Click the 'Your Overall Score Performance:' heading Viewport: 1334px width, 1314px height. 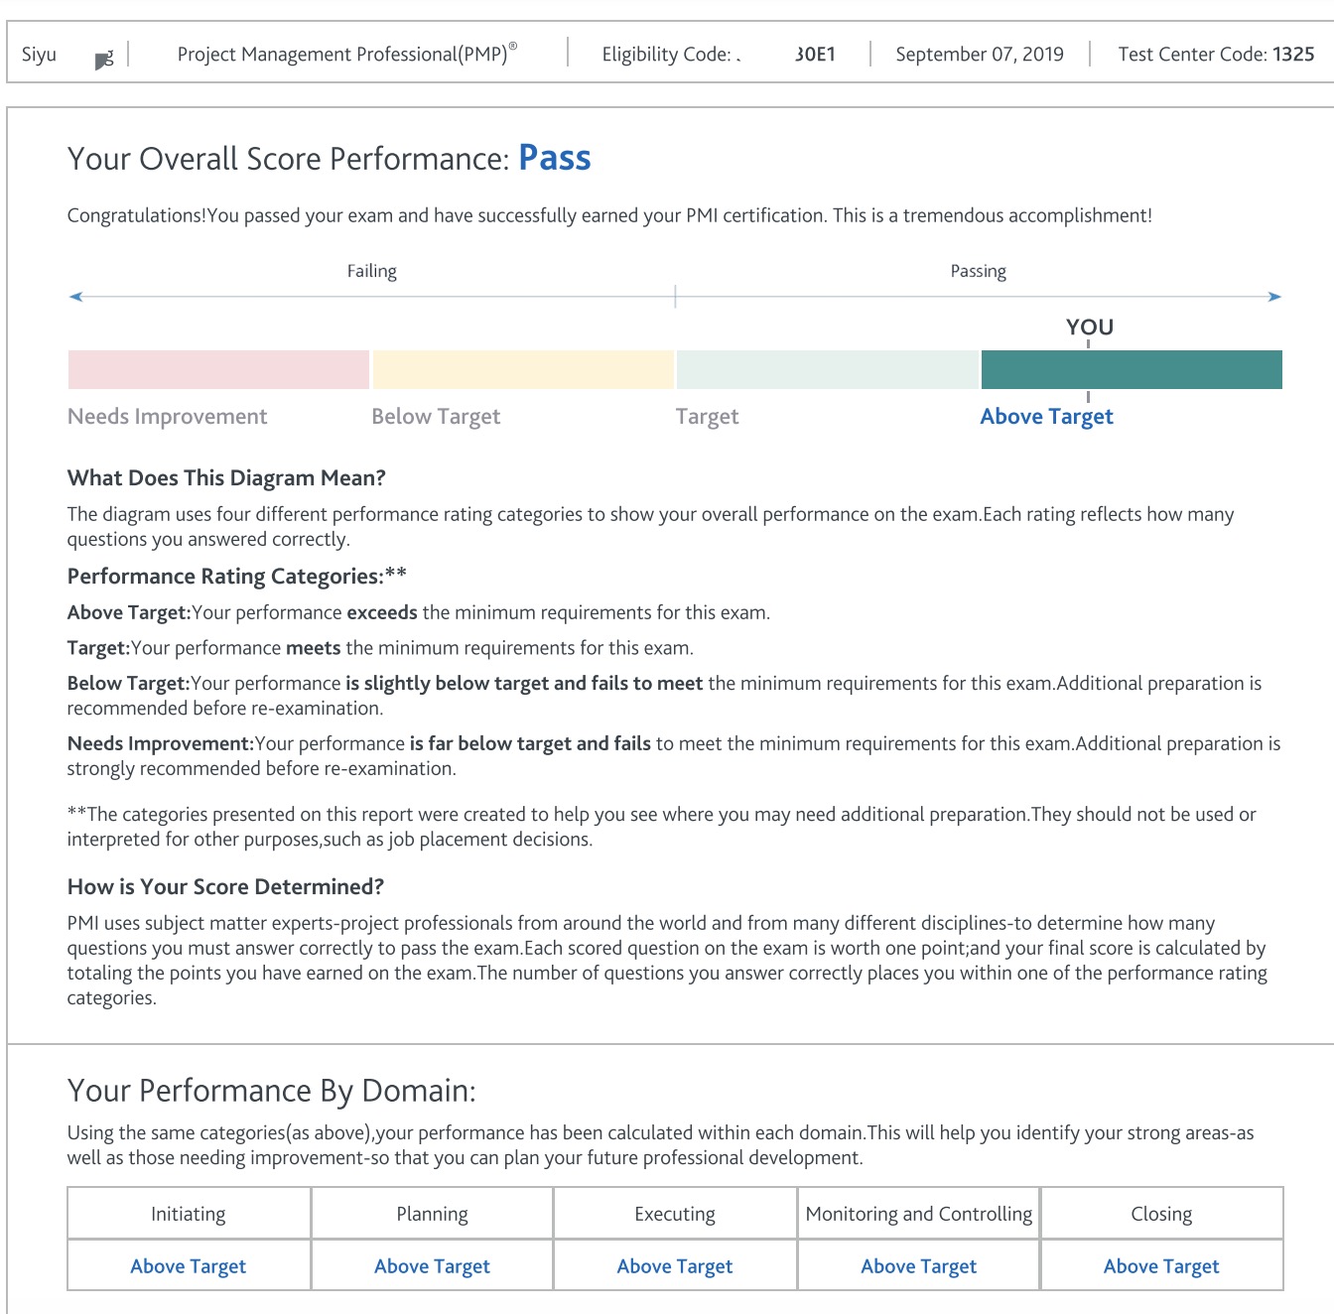(x=289, y=160)
